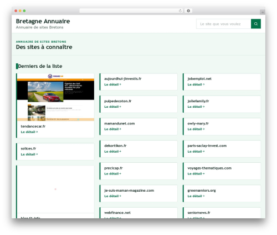Click the new tab plus button
The height and width of the screenshot is (235, 277).
click(263, 12)
